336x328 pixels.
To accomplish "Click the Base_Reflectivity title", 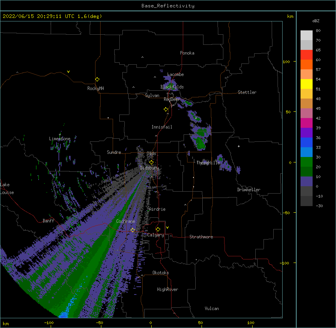I will coord(168,6).
